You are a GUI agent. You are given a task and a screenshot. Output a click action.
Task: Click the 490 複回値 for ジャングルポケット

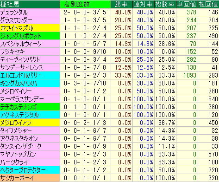213,36
